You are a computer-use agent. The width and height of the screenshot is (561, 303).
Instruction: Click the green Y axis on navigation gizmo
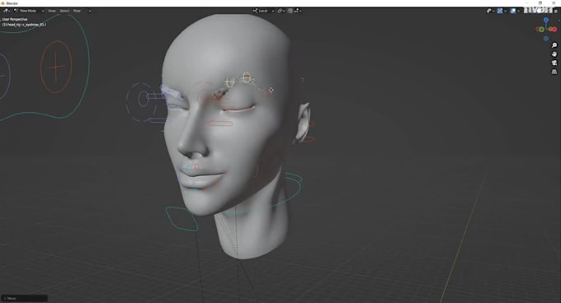coord(542,30)
